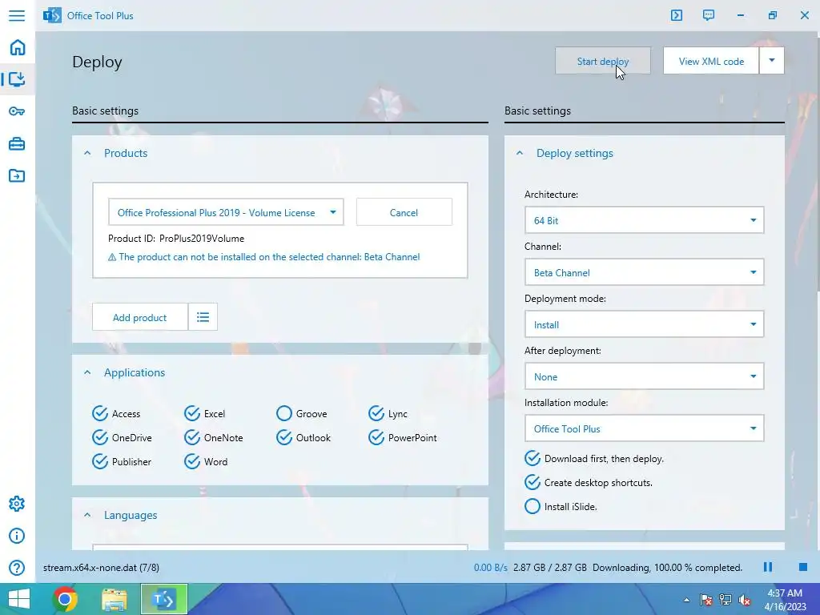Open the Office Professional Plus 2019 product dropdown
Image resolution: width=820 pixels, height=615 pixels.
(226, 212)
